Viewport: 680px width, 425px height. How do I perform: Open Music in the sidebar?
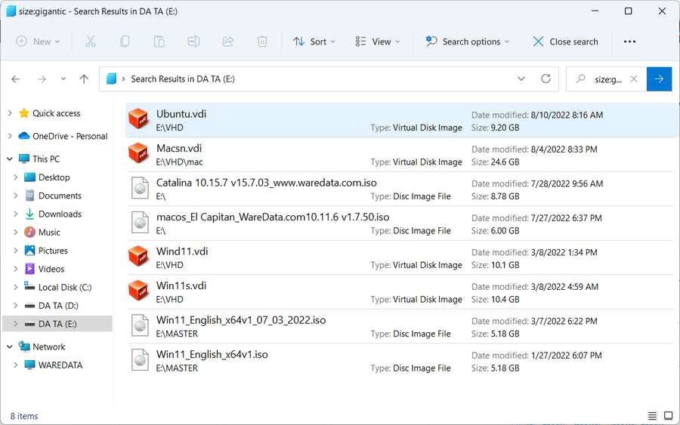49,233
